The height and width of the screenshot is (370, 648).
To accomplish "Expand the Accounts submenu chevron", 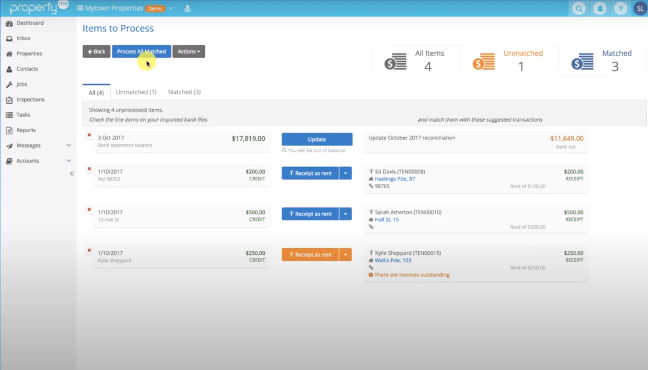I will (x=69, y=161).
